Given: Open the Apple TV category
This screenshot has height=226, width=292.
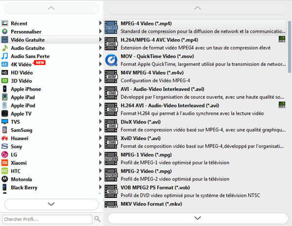Looking at the screenshot, I should [52, 113].
